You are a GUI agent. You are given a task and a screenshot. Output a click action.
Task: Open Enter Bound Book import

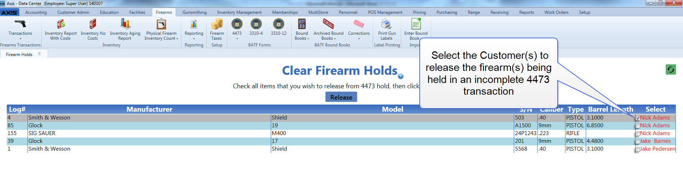[416, 29]
